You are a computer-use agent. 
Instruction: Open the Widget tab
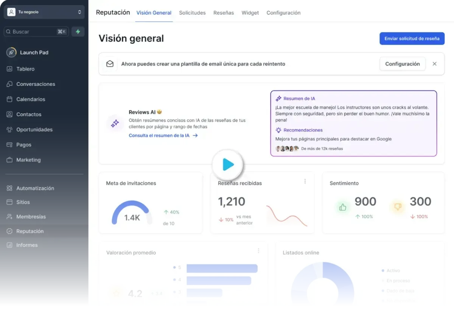250,13
